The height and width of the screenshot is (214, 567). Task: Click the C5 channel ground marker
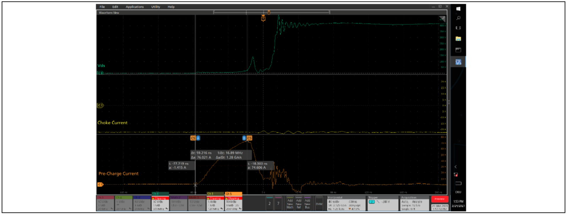pos(100,184)
